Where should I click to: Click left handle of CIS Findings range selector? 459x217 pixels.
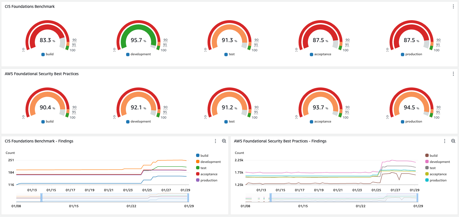(41, 198)
